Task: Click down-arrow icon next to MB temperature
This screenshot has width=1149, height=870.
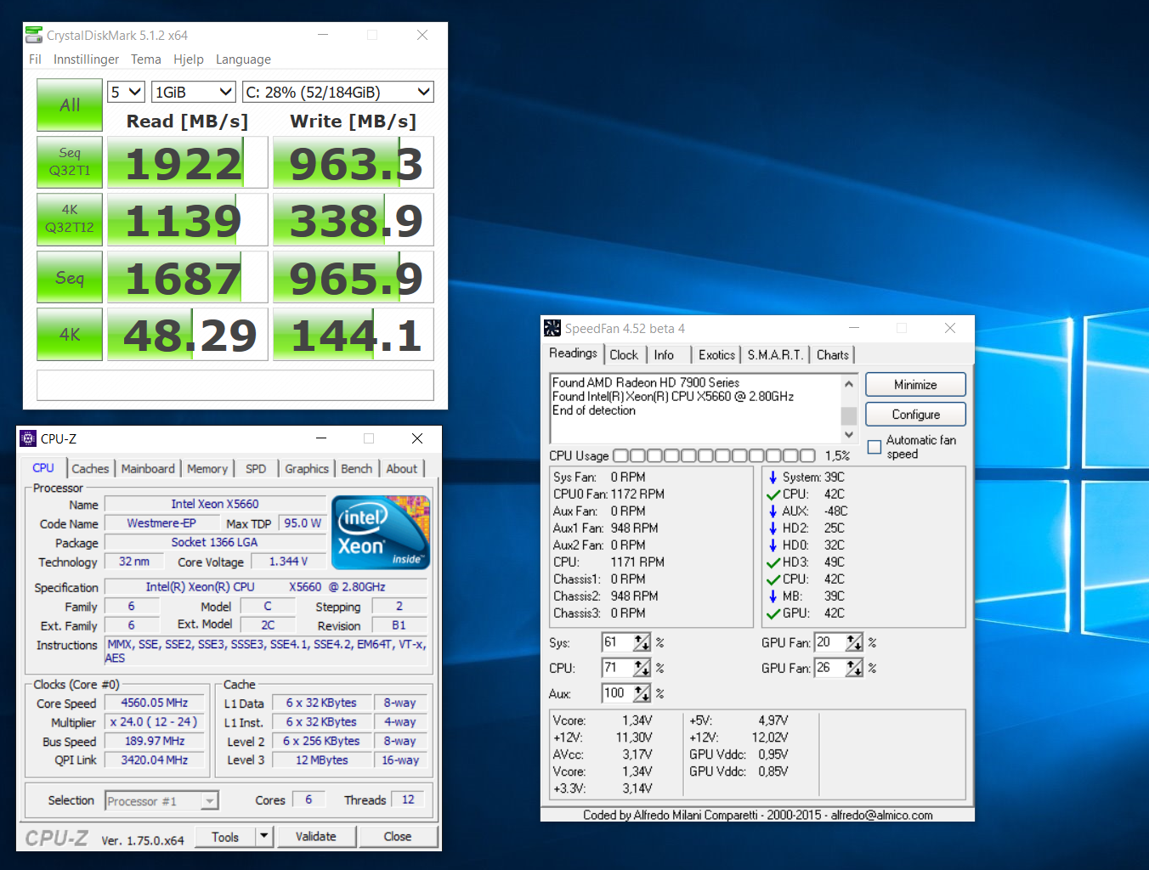Action: [x=773, y=596]
